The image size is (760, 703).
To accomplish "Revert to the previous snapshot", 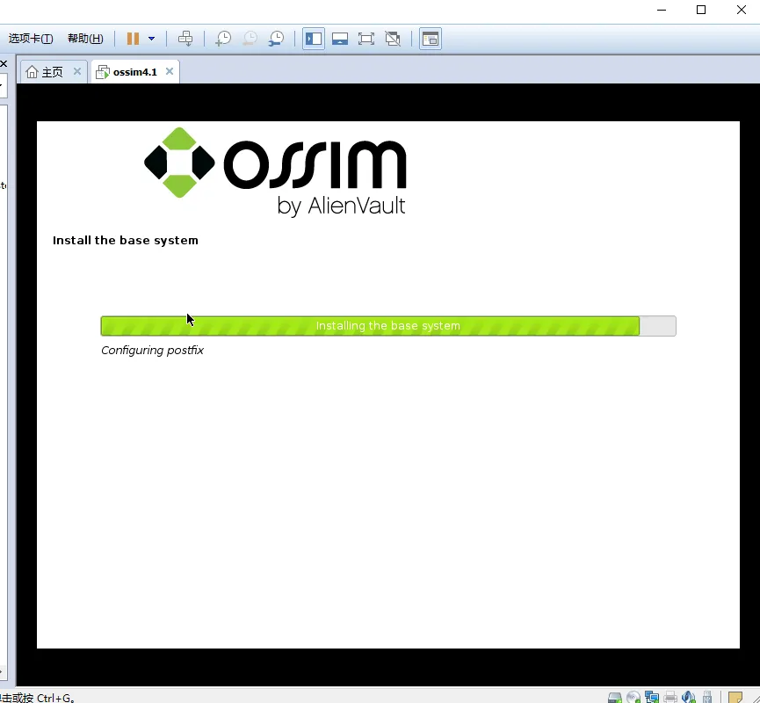I will 250,39.
